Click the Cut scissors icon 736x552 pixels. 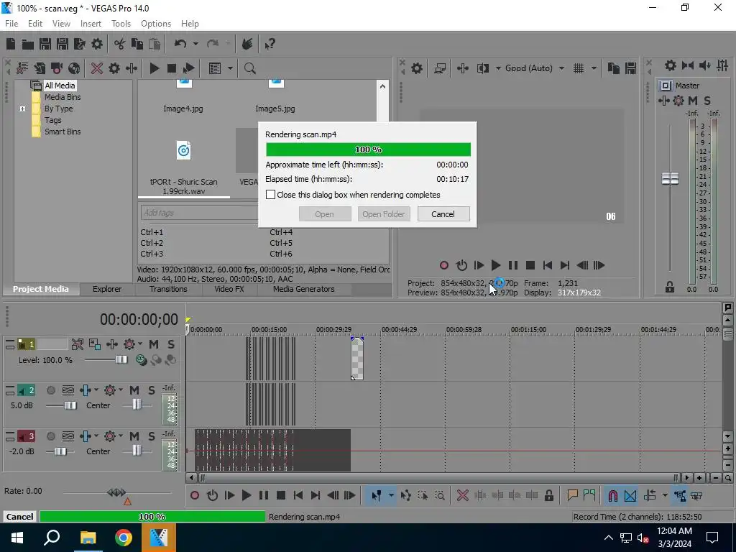(120, 44)
